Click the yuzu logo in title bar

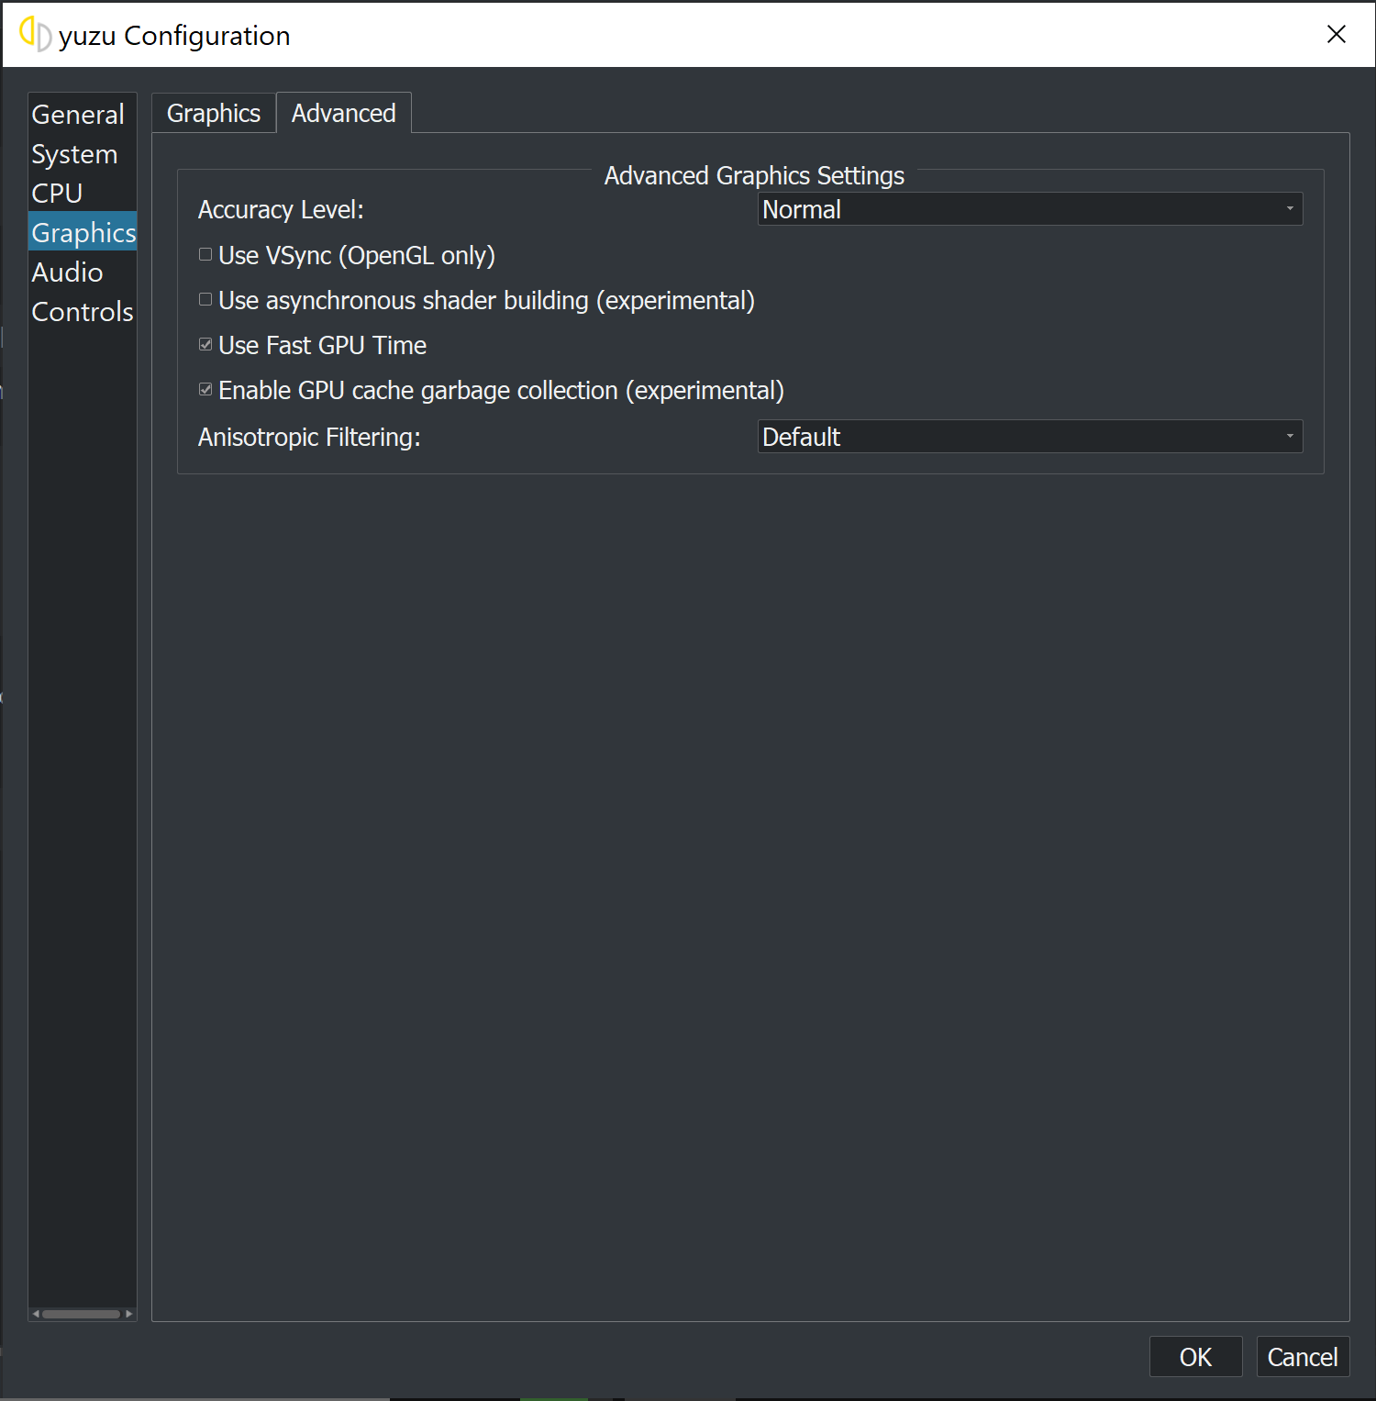click(x=35, y=35)
